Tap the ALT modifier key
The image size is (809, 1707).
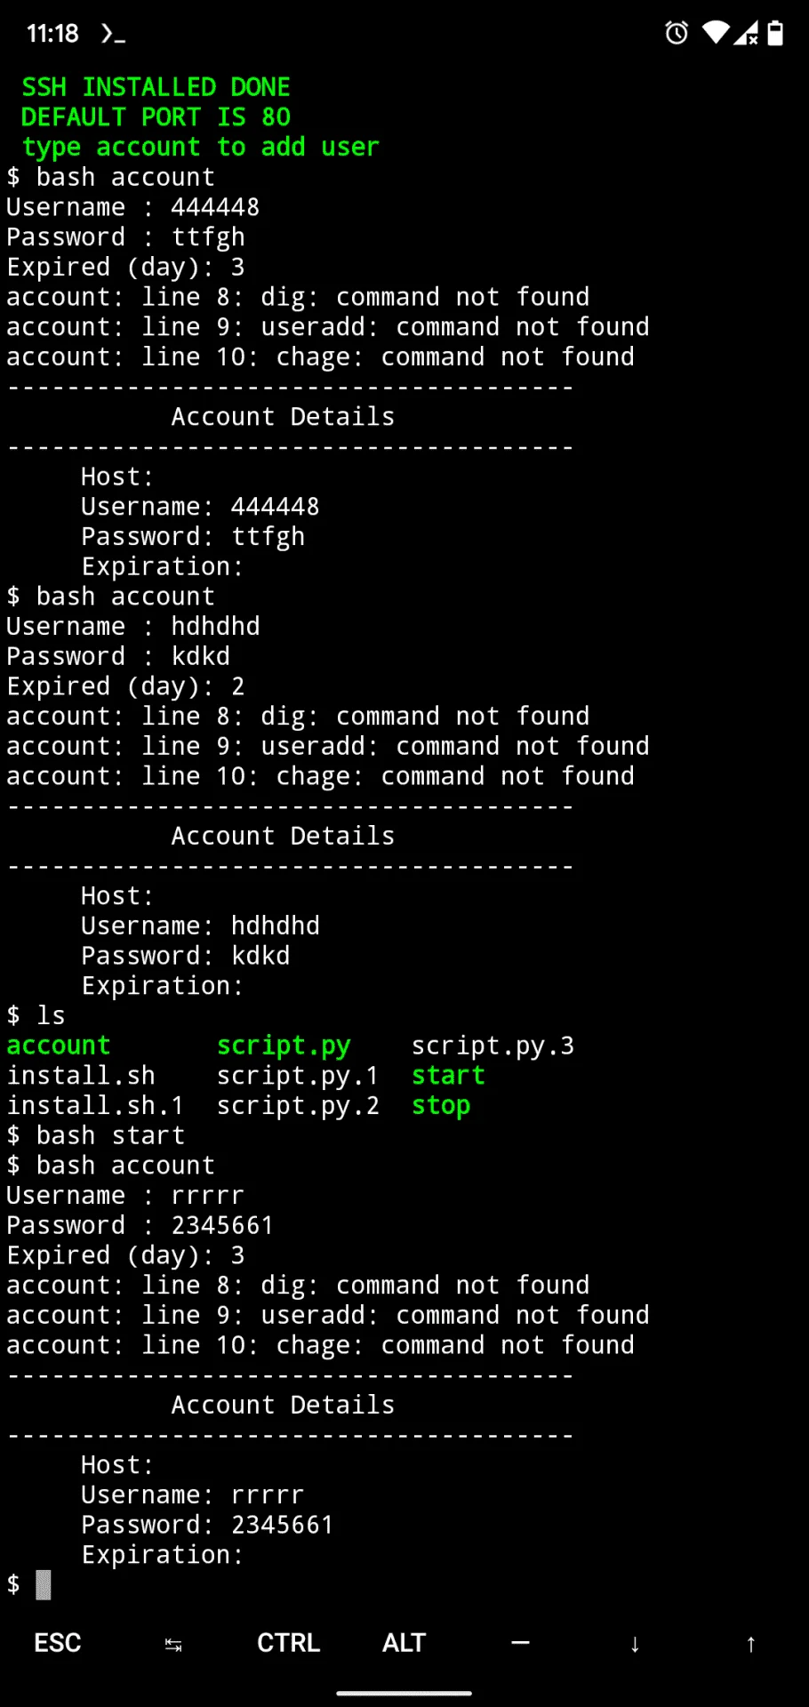404,1643
